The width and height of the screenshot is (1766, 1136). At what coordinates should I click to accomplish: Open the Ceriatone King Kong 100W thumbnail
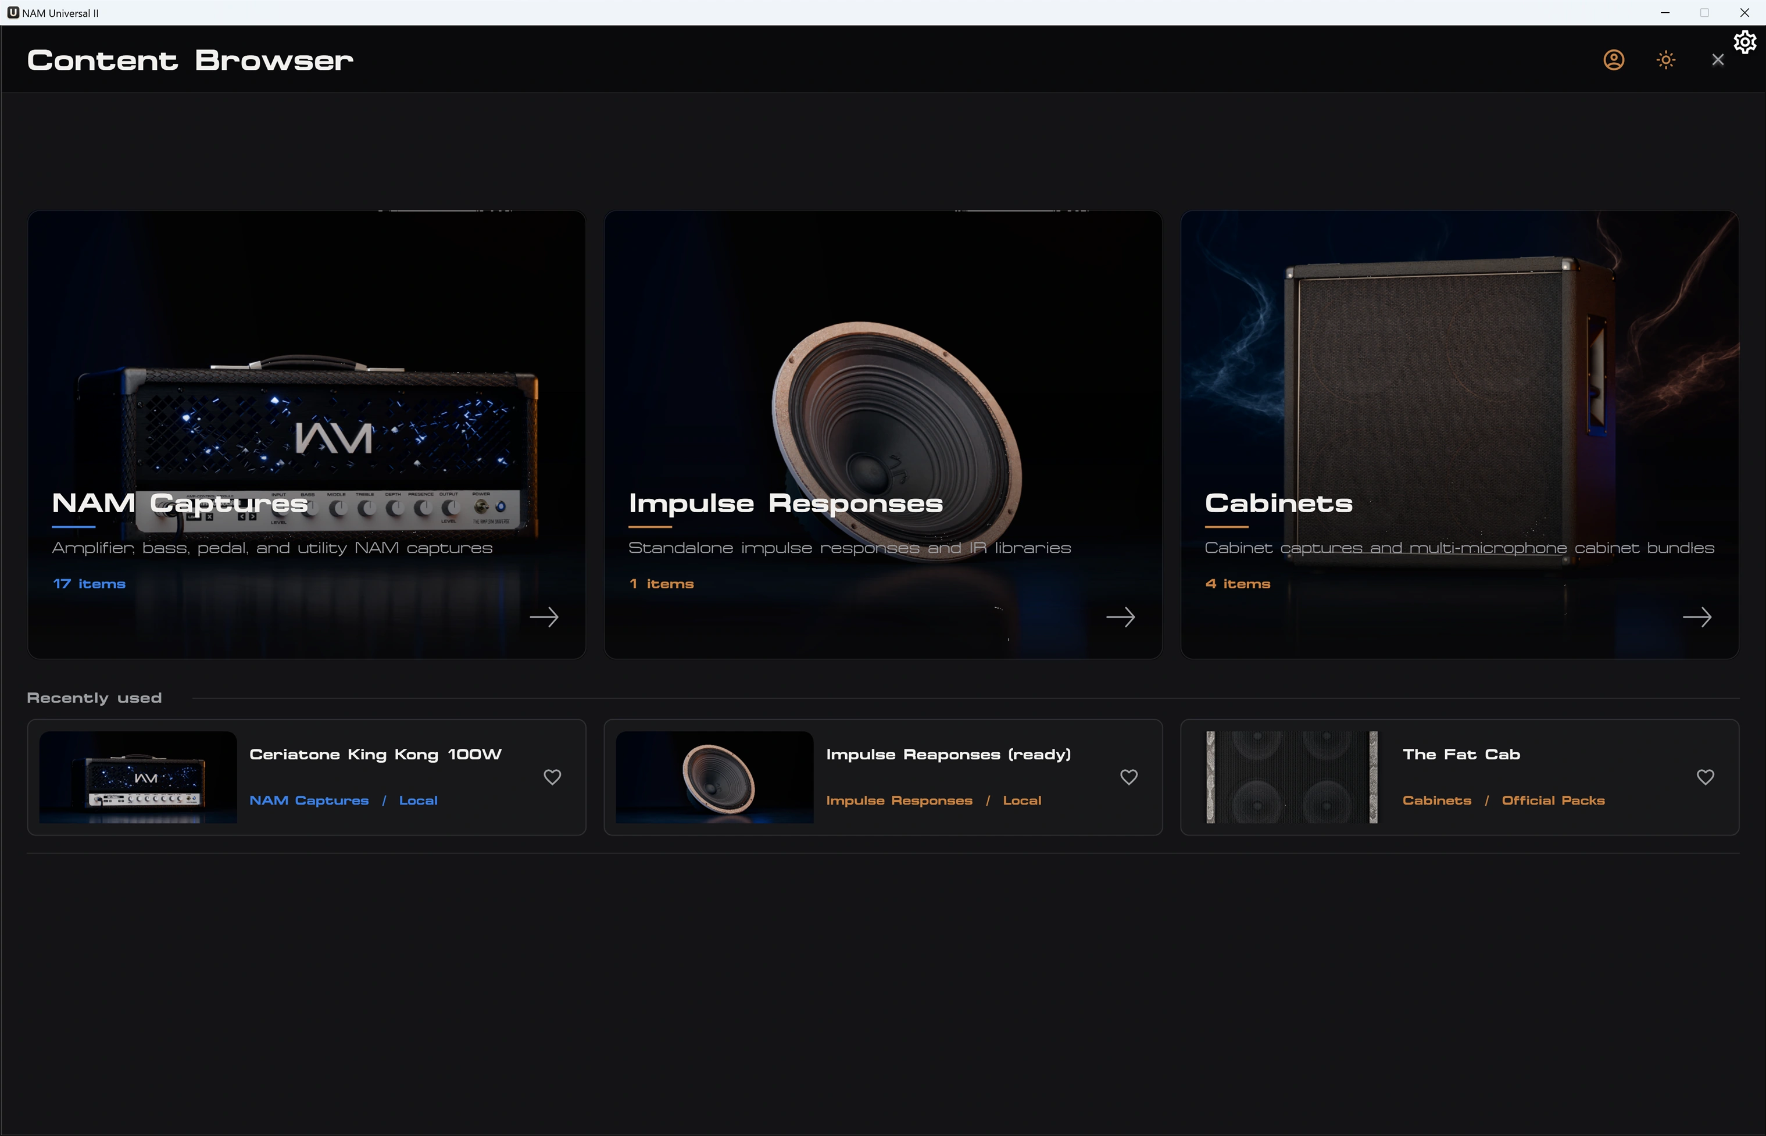[x=138, y=777]
